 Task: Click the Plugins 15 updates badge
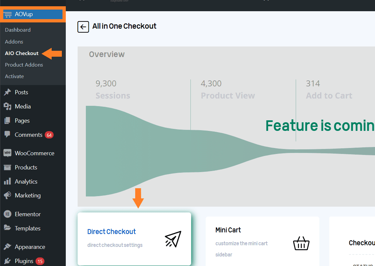tap(40, 261)
